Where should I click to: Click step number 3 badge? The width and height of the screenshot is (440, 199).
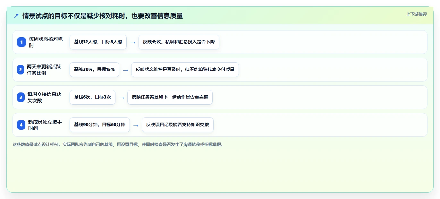click(21, 97)
